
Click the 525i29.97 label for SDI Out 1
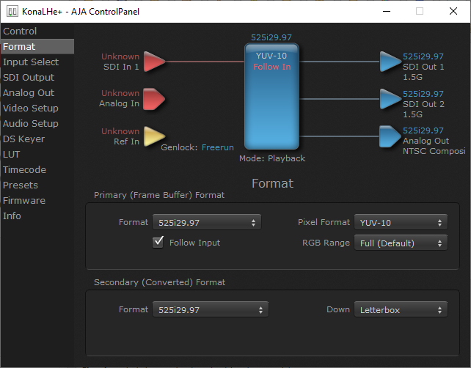pos(423,56)
